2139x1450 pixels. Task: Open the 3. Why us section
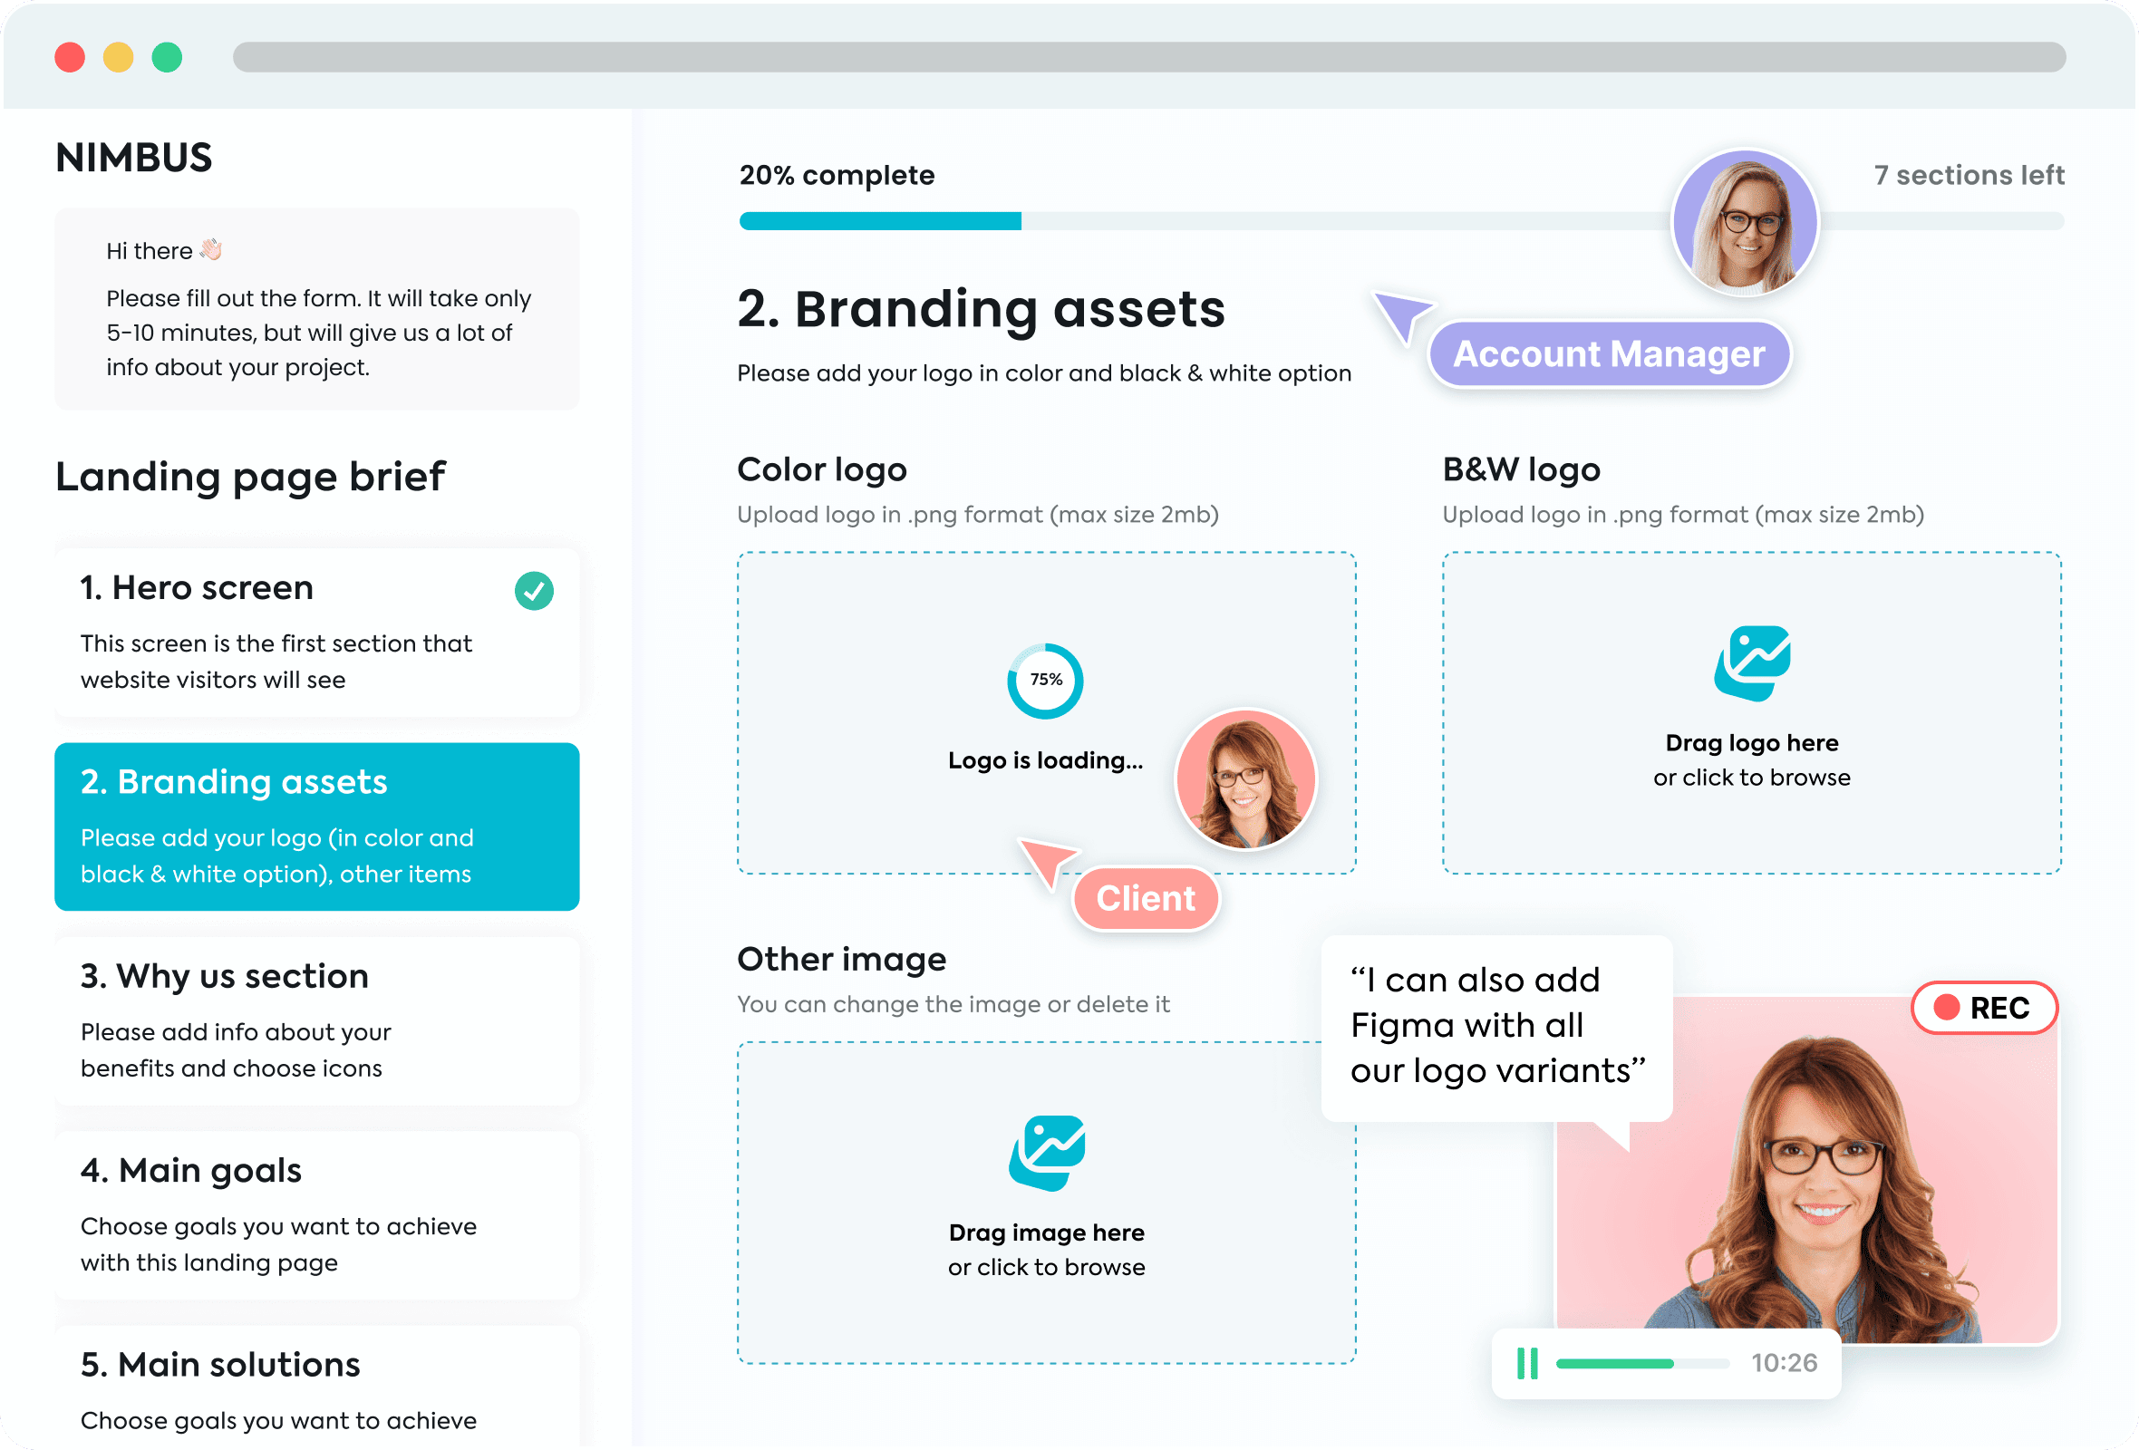point(316,1020)
